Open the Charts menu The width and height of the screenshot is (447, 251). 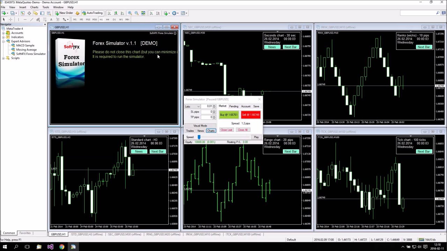pos(34,7)
